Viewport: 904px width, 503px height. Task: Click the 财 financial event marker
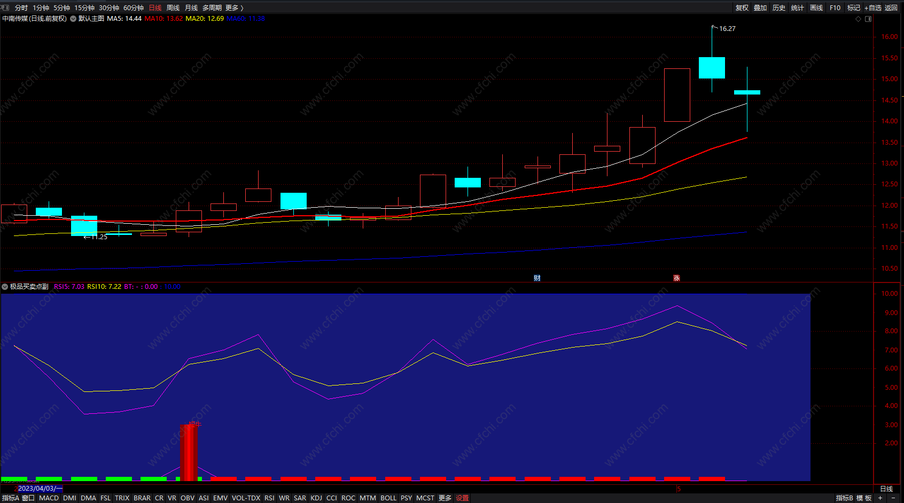click(x=537, y=278)
